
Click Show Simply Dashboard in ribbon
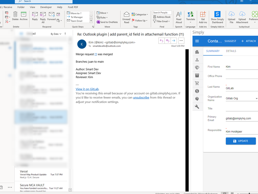tap(217, 17)
